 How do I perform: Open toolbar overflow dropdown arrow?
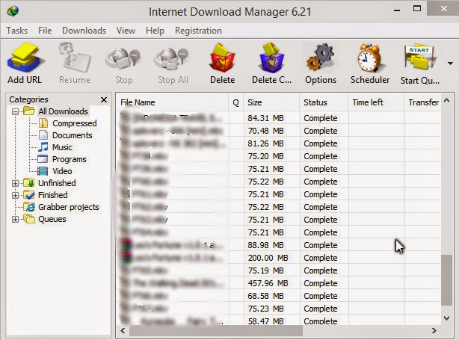[x=450, y=64]
